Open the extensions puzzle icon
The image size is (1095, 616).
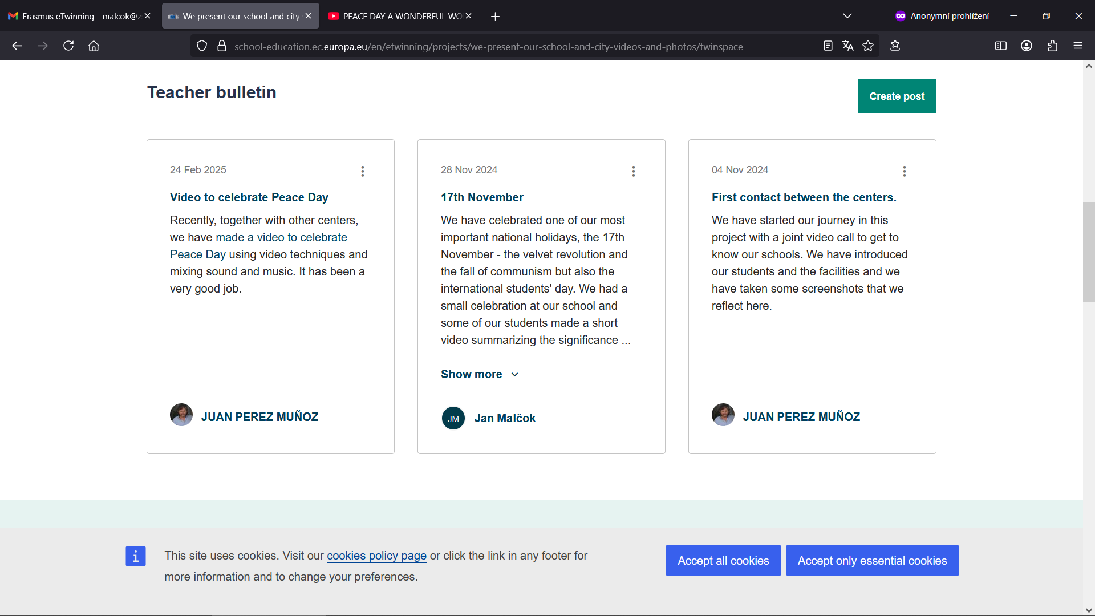(1052, 46)
